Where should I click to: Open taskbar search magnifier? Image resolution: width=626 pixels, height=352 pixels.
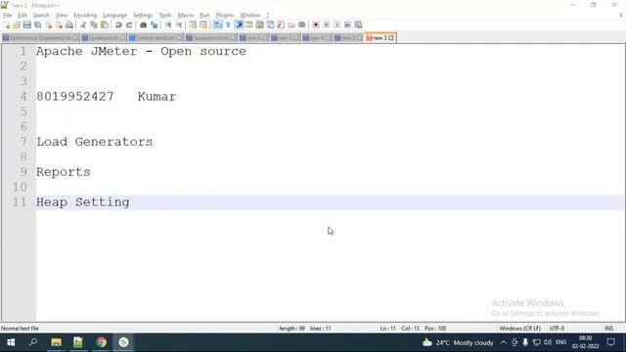33,342
